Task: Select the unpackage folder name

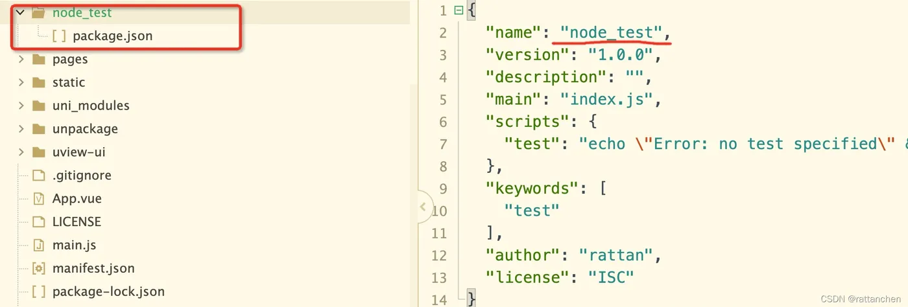Action: 85,129
